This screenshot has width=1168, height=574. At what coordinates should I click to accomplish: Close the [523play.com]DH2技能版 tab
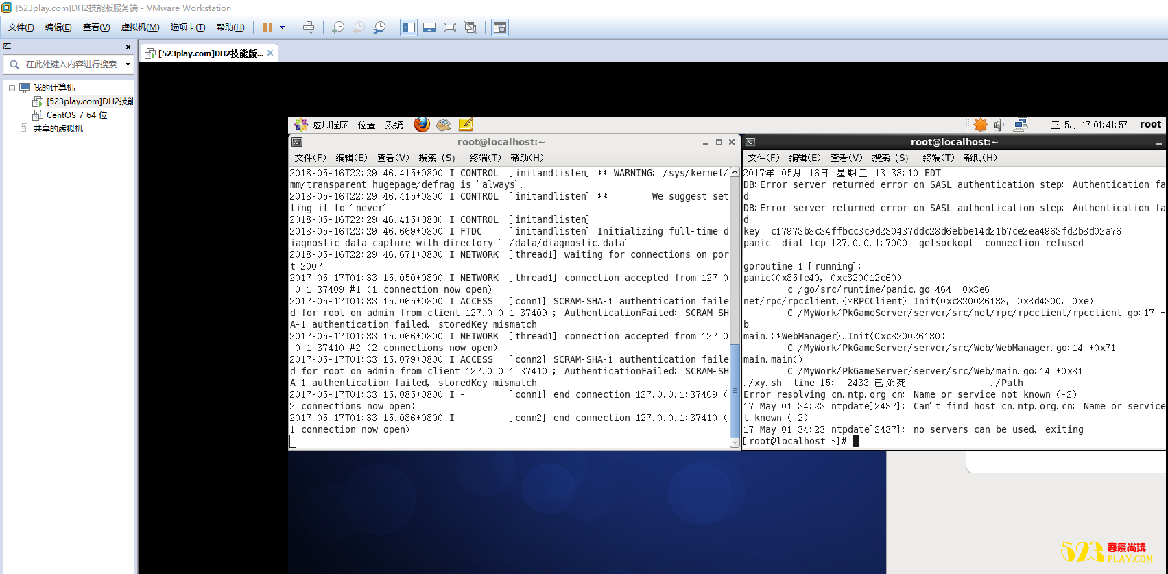[x=270, y=53]
